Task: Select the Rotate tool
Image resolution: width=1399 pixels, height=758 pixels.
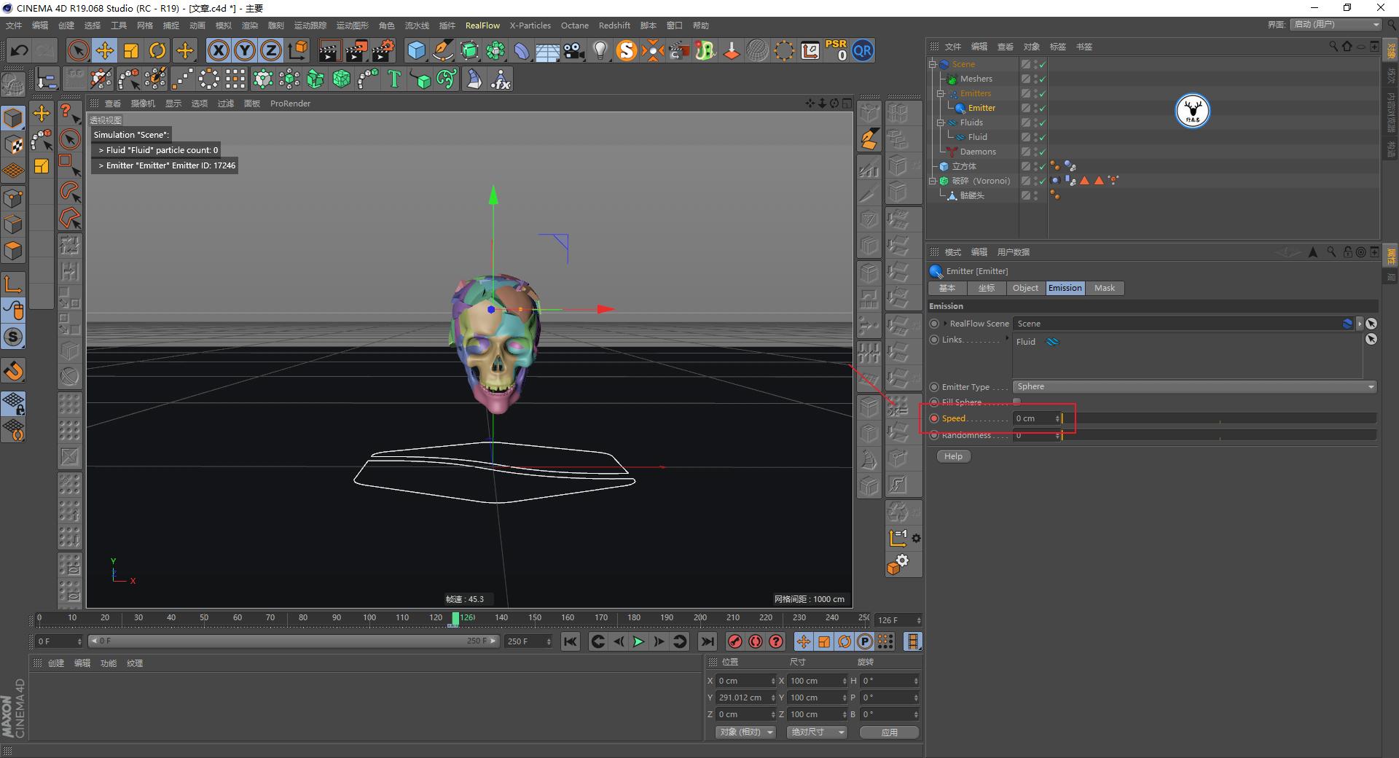Action: pyautogui.click(x=157, y=51)
